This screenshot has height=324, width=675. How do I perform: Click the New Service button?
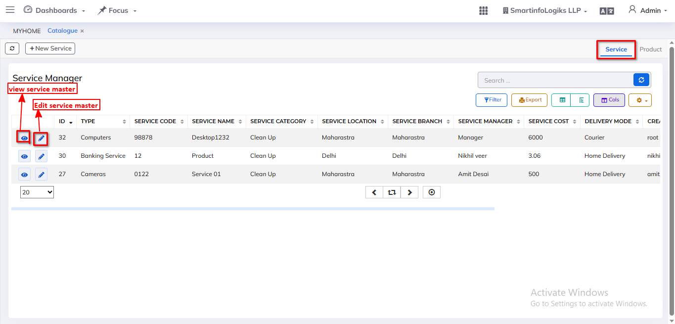click(50, 48)
